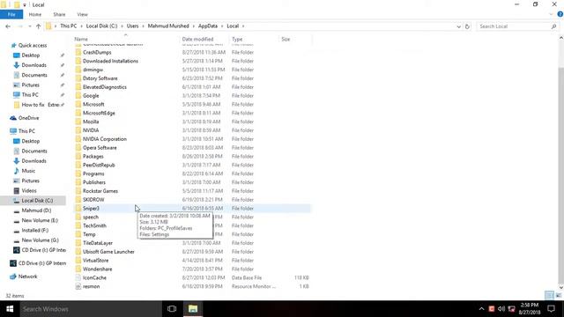Select the Rockstar Games folder icon
The height and width of the screenshot is (317, 564).
coord(78,191)
